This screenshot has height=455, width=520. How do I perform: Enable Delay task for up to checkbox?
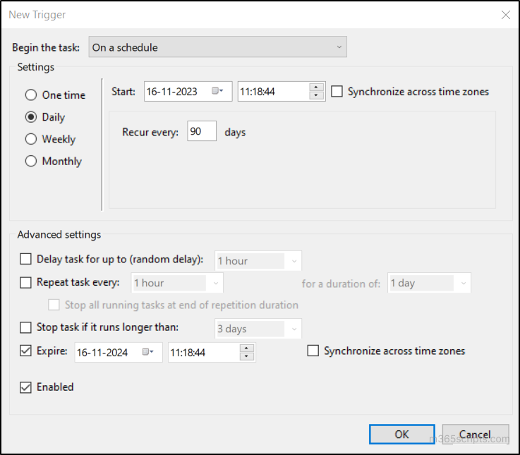tap(26, 260)
